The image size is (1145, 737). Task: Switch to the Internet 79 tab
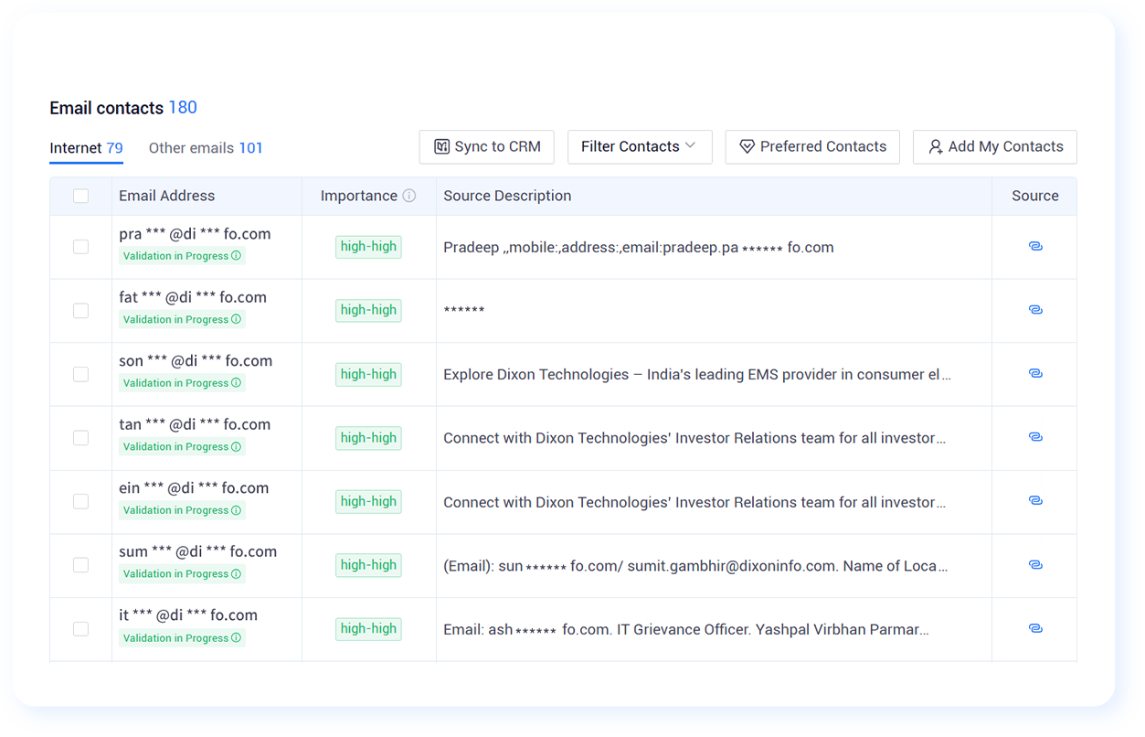coord(86,148)
